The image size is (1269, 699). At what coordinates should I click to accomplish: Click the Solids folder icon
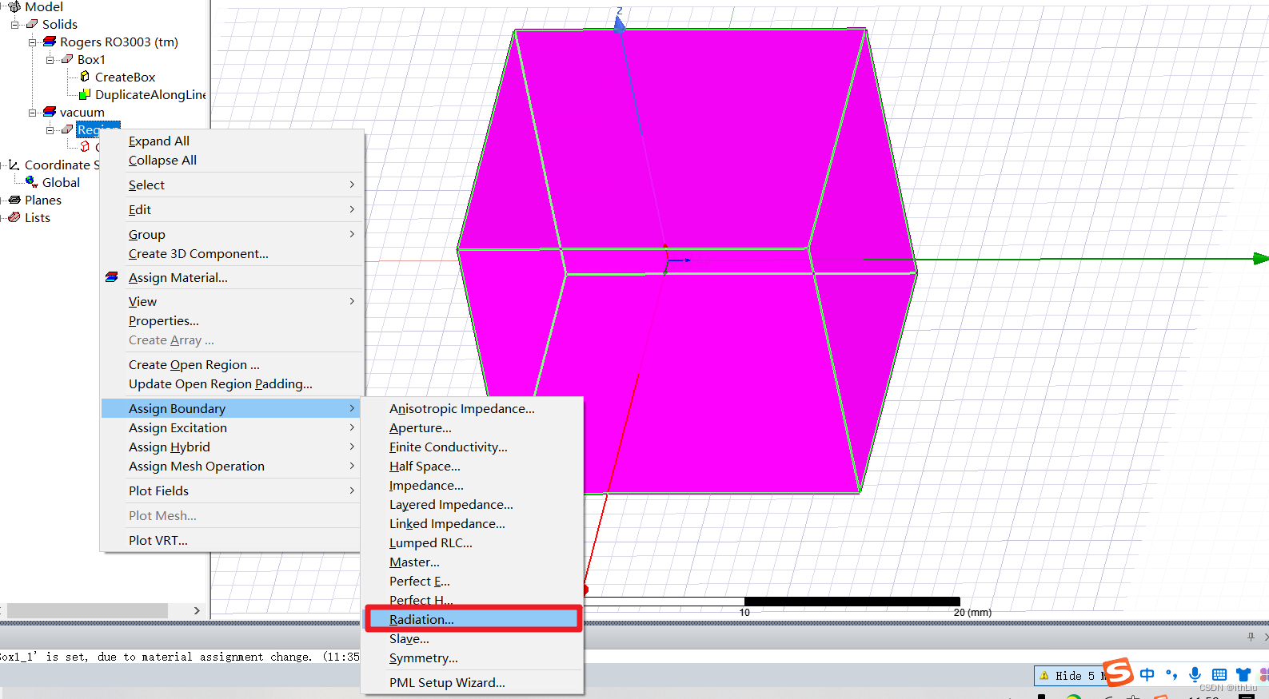32,24
